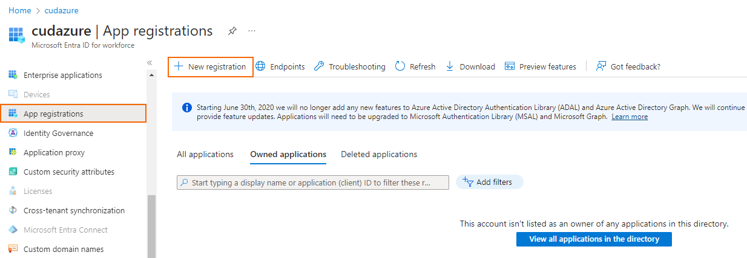
Task: Click the Devices sidebar icon
Action: 13,94
